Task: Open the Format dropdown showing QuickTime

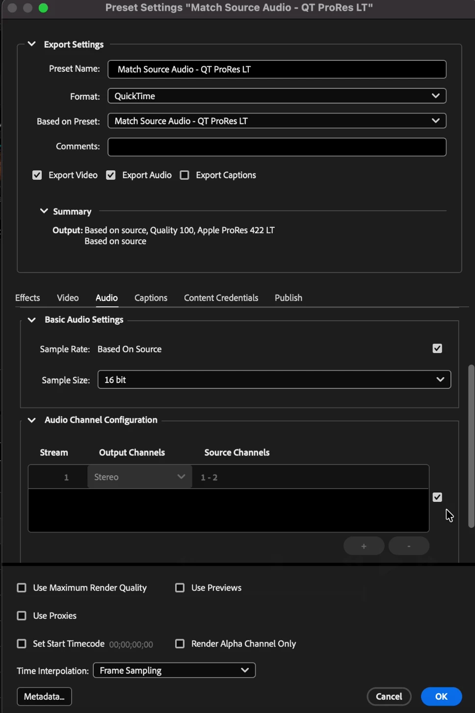Action: (277, 96)
